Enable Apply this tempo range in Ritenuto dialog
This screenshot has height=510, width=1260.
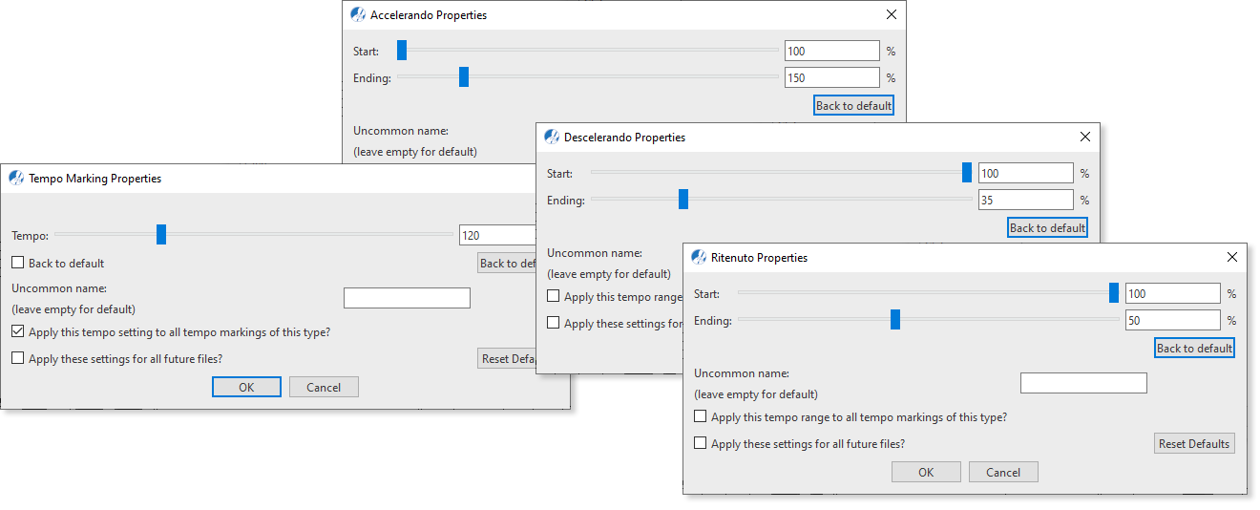click(x=701, y=416)
